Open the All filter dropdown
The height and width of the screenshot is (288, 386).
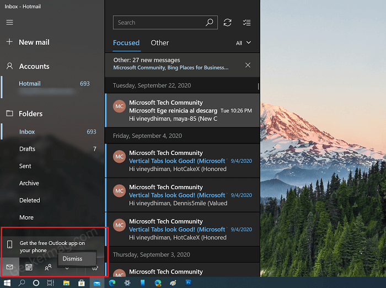pyautogui.click(x=243, y=43)
